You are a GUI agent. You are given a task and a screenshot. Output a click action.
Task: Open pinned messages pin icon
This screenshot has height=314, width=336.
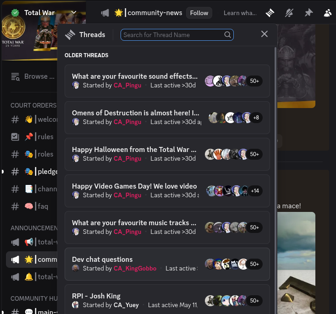click(x=308, y=13)
